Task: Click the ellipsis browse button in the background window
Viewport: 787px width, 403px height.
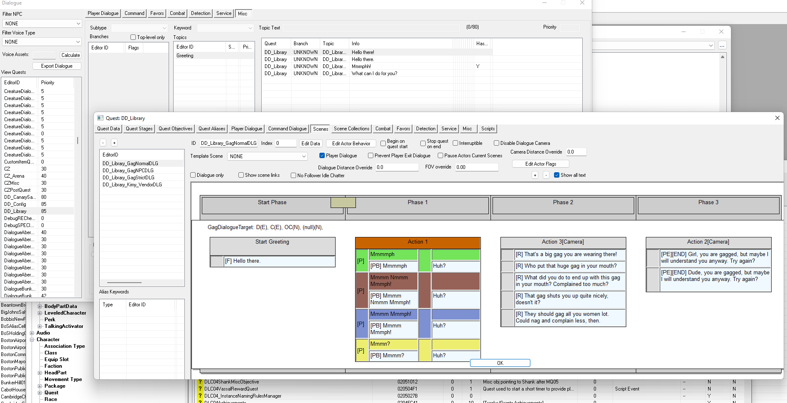Action: pyautogui.click(x=722, y=45)
